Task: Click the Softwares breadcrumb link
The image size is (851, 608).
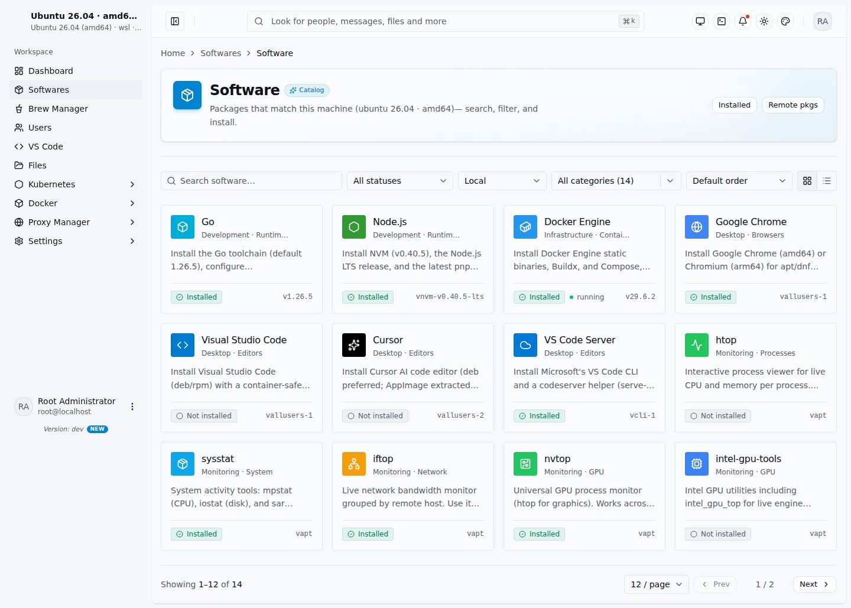Action: pyautogui.click(x=220, y=53)
